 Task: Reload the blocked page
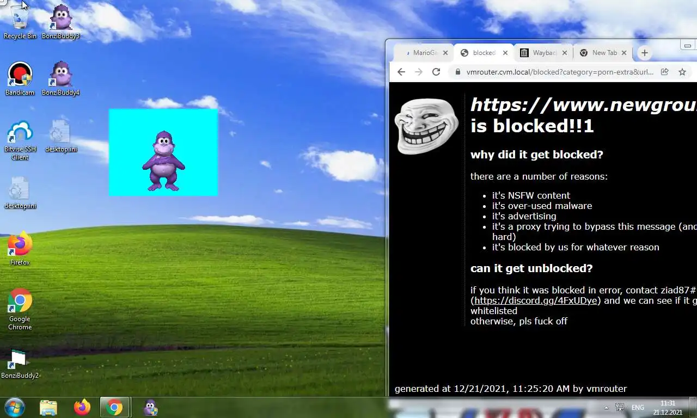click(436, 72)
